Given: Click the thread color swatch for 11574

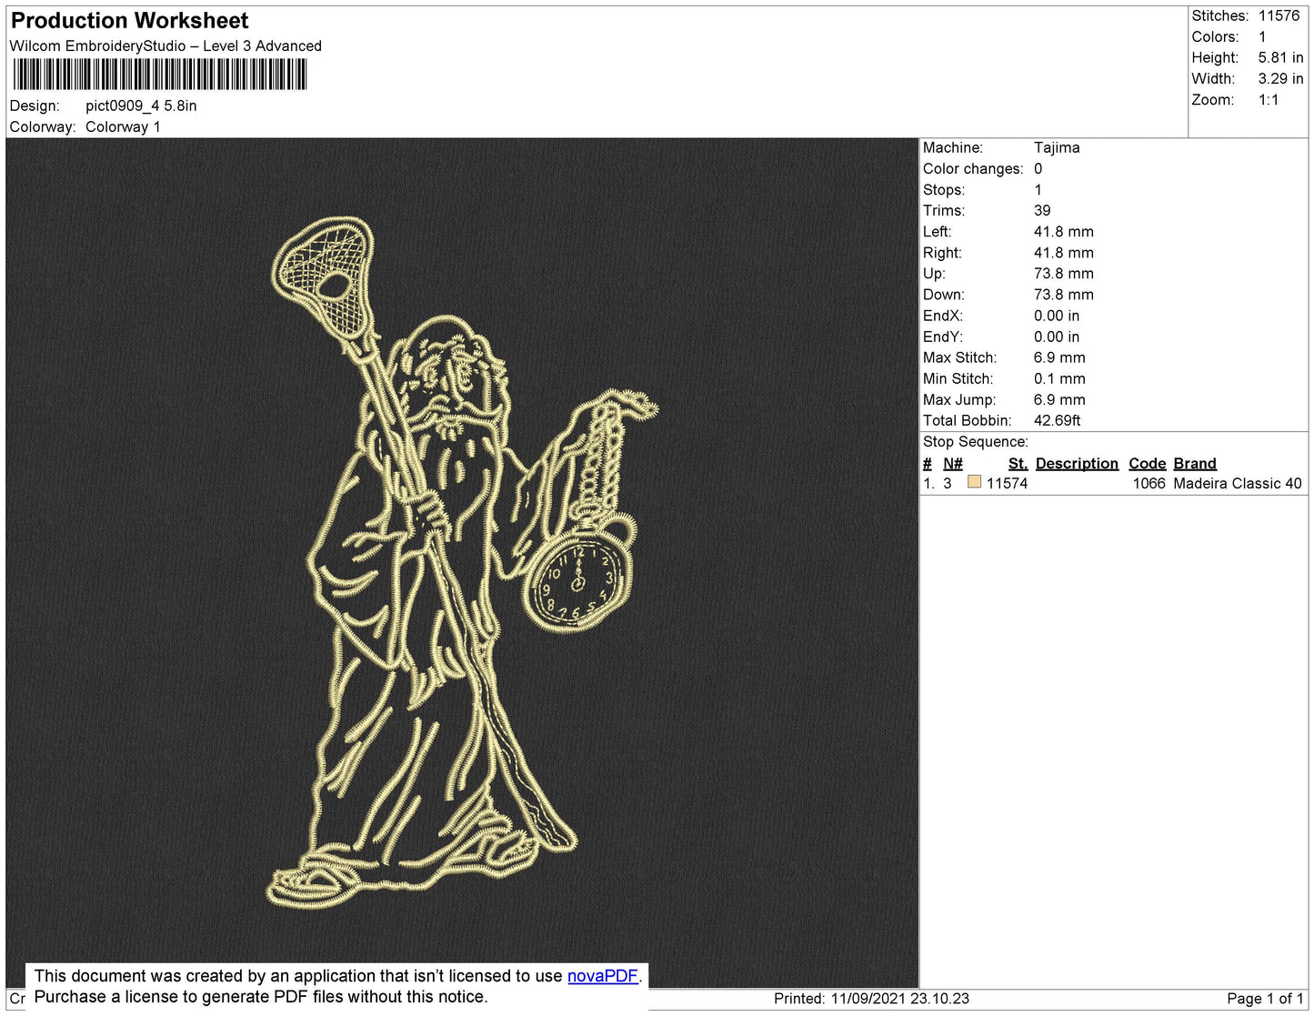Looking at the screenshot, I should point(975,482).
